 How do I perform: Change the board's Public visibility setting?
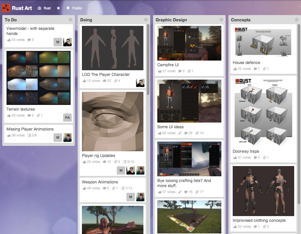point(74,8)
